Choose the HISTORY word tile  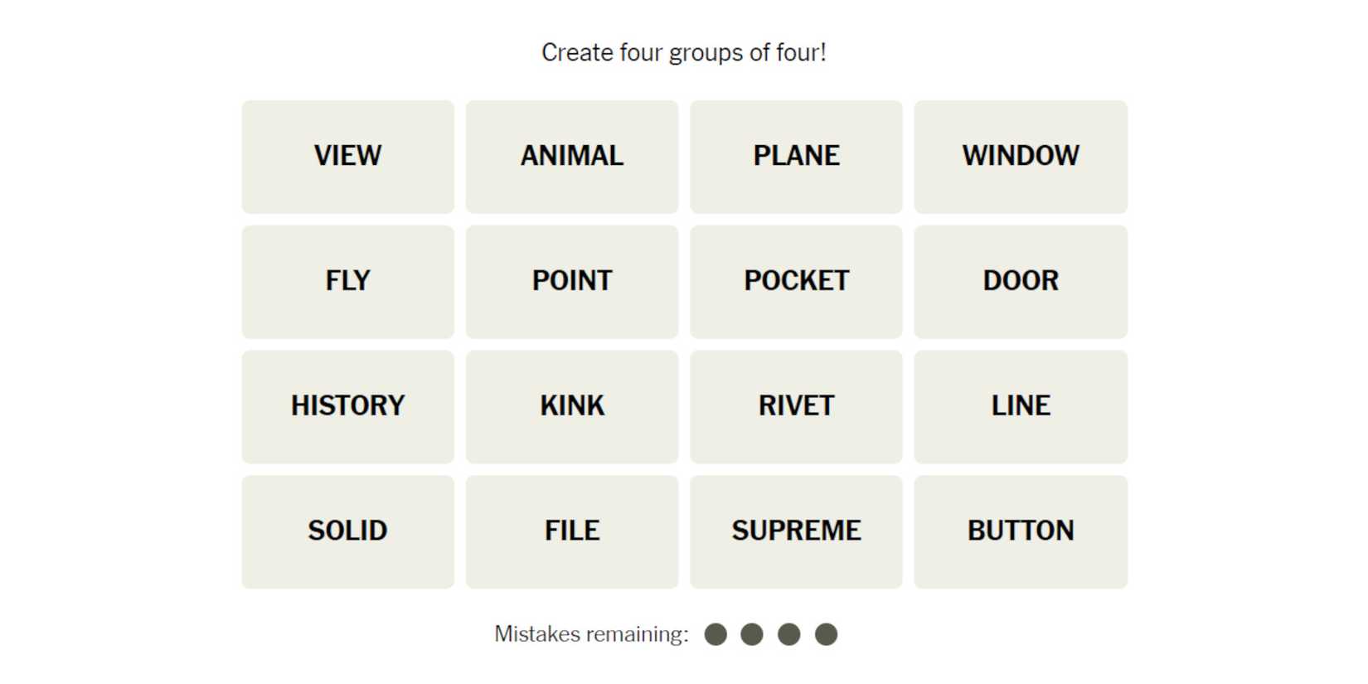coord(347,406)
